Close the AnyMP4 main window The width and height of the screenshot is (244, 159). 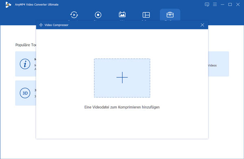[238, 4]
